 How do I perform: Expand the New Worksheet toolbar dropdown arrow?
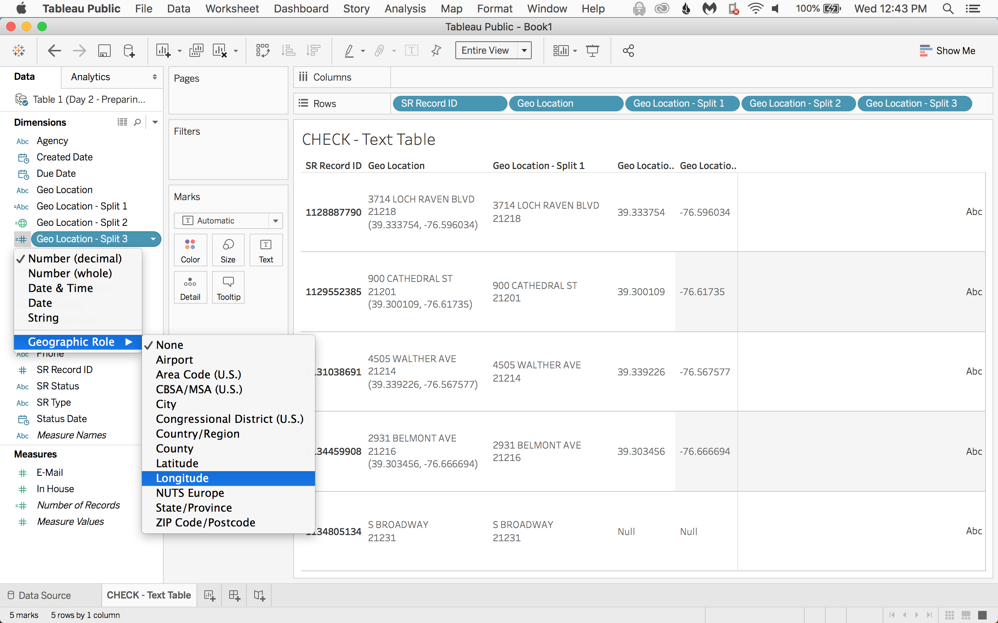coord(179,51)
